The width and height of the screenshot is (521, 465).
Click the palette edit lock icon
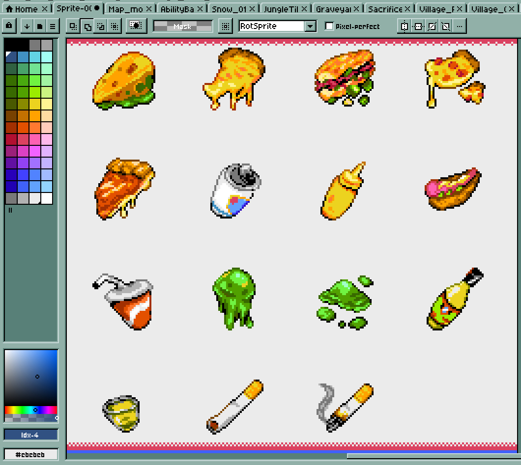coord(10,26)
